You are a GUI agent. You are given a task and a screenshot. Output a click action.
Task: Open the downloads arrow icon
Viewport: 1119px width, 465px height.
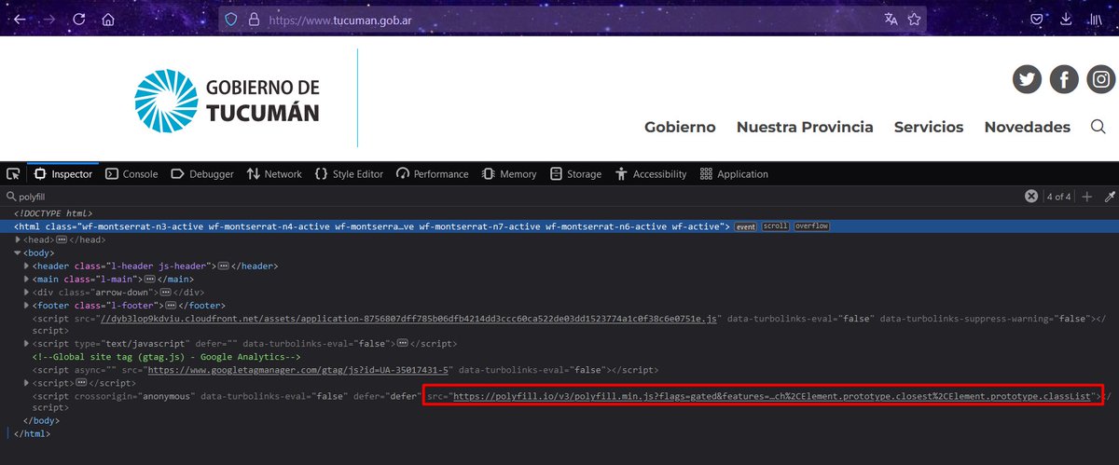click(1066, 19)
